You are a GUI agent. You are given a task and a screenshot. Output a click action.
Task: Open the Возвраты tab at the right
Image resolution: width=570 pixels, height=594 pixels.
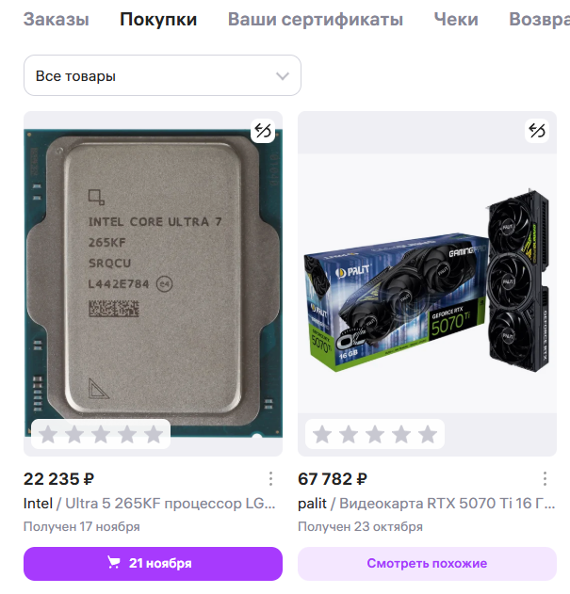[x=539, y=20]
